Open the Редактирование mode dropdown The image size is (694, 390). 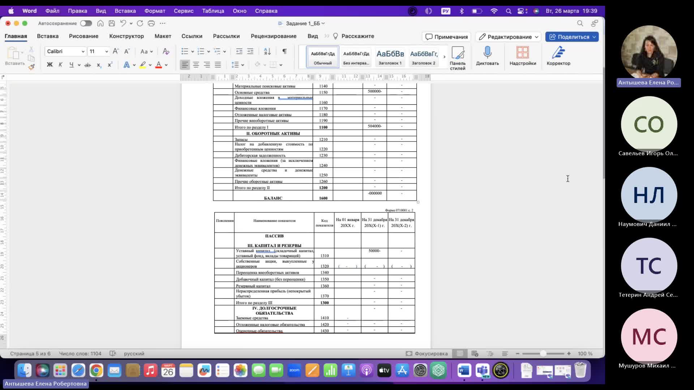[x=509, y=37]
